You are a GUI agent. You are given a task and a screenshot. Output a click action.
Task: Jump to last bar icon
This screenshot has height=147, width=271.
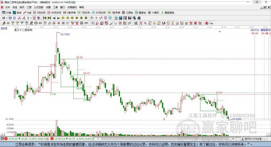coord(49,18)
